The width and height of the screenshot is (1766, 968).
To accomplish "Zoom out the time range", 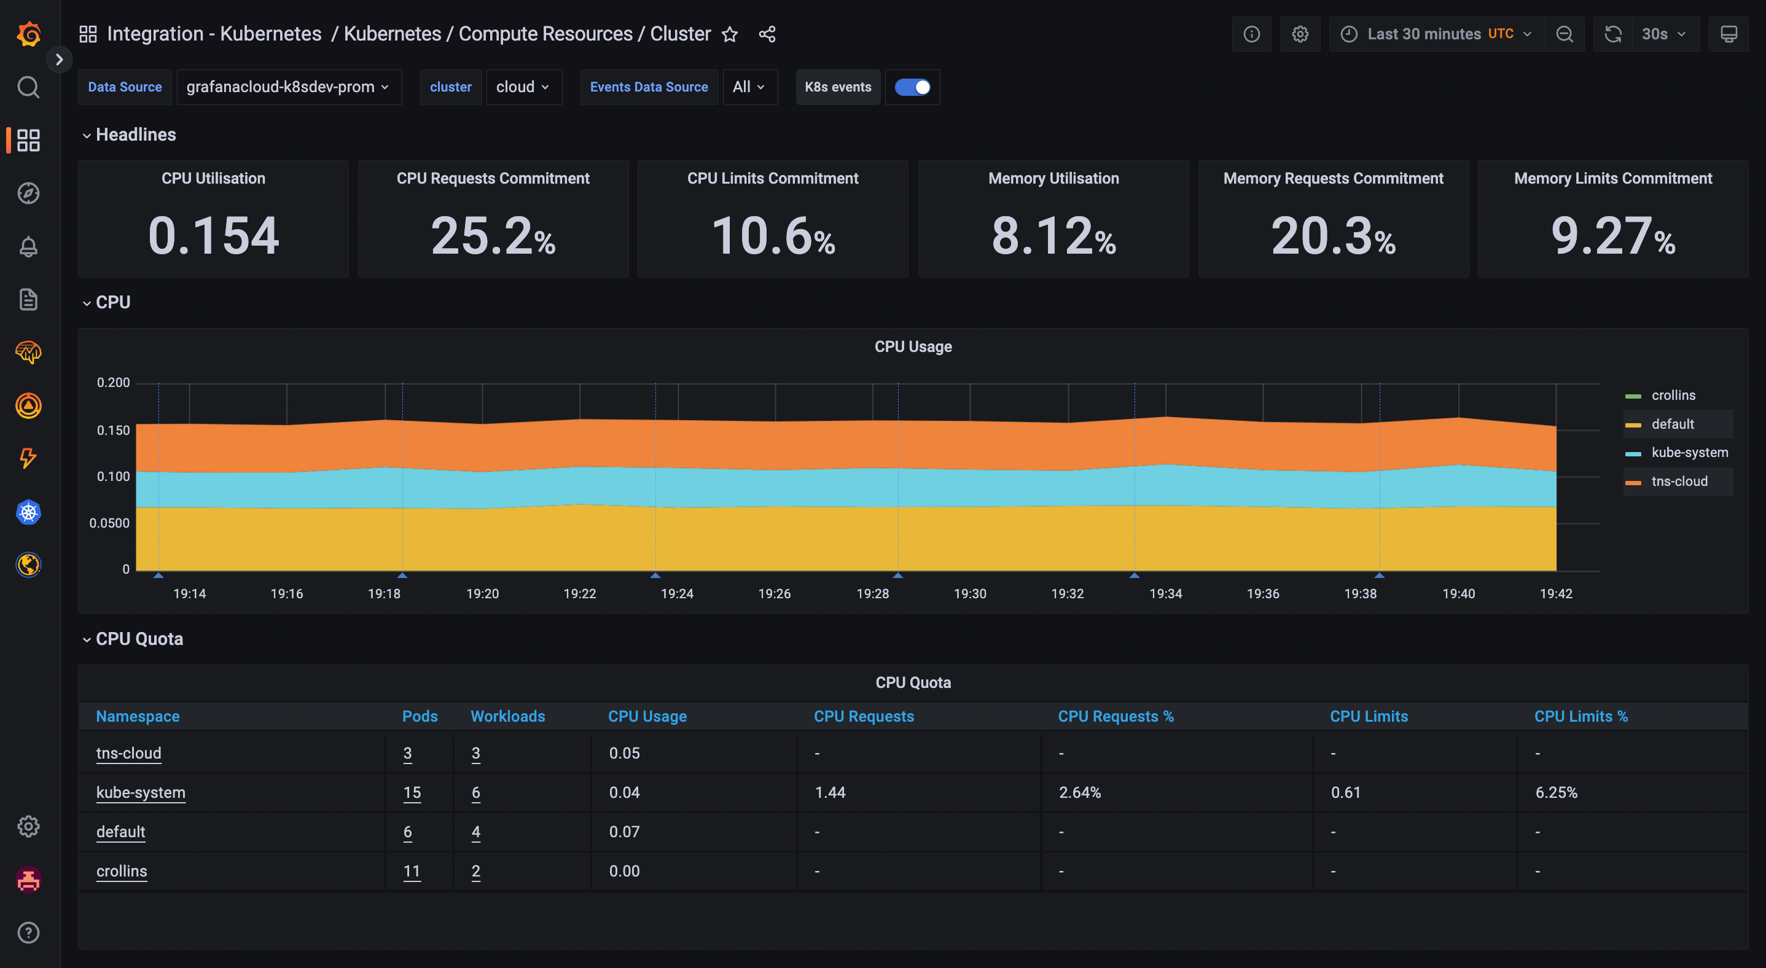I will [x=1565, y=34].
